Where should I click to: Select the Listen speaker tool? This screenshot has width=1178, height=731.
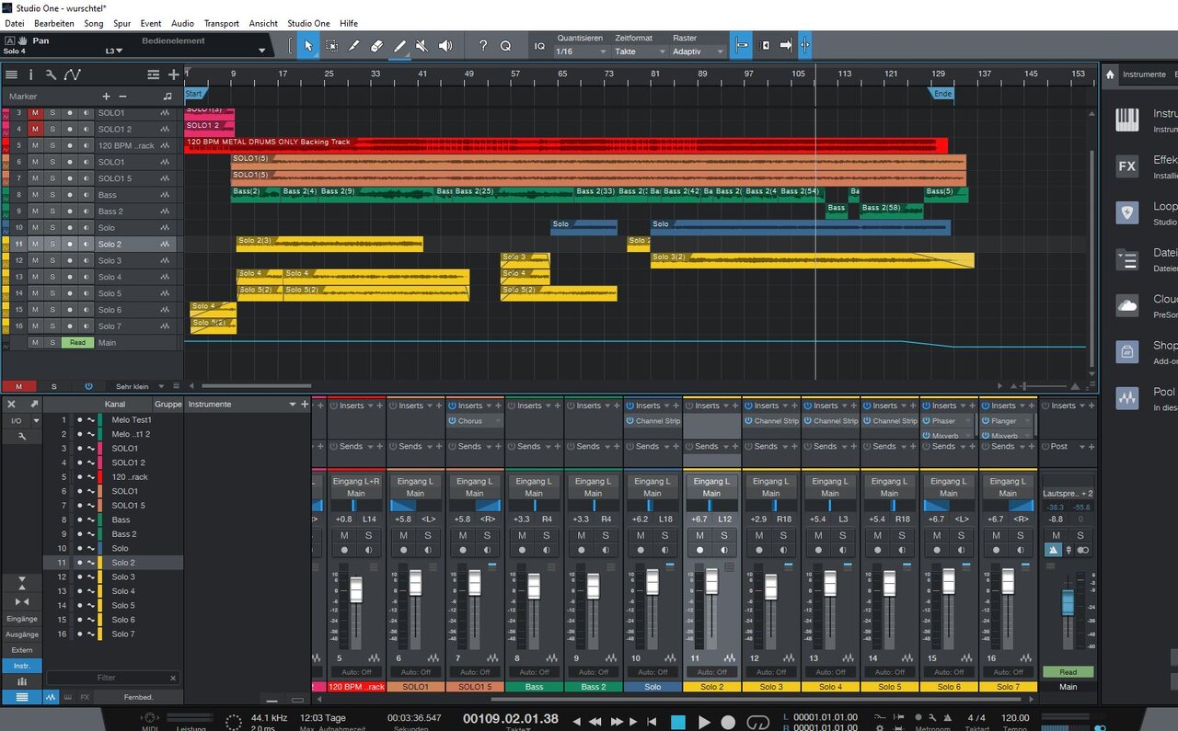[445, 45]
